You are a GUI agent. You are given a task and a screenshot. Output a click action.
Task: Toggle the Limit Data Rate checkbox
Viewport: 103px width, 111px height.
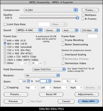click(x=5, y=24)
